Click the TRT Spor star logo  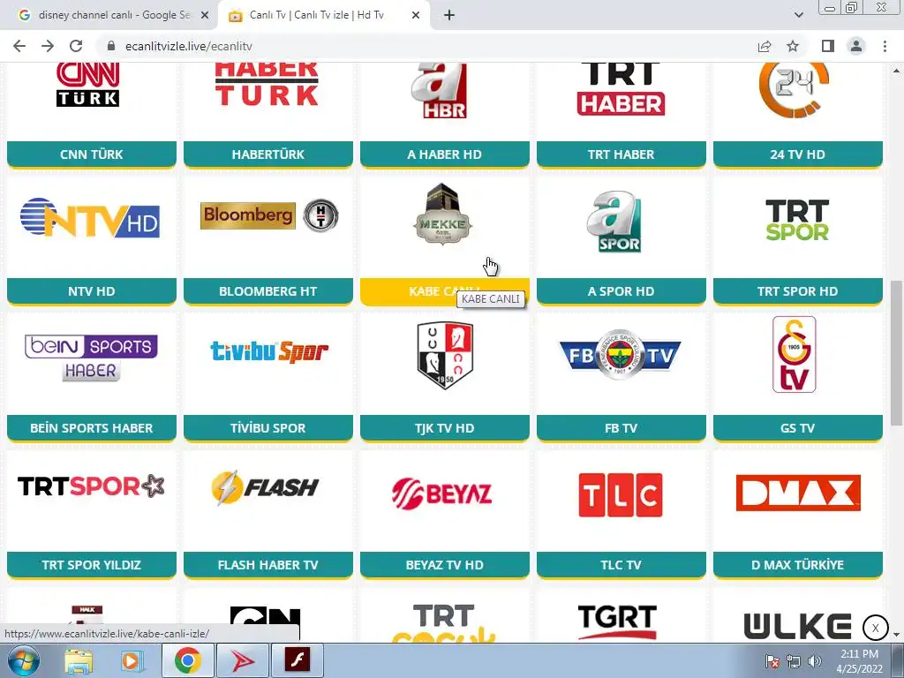[91, 486]
